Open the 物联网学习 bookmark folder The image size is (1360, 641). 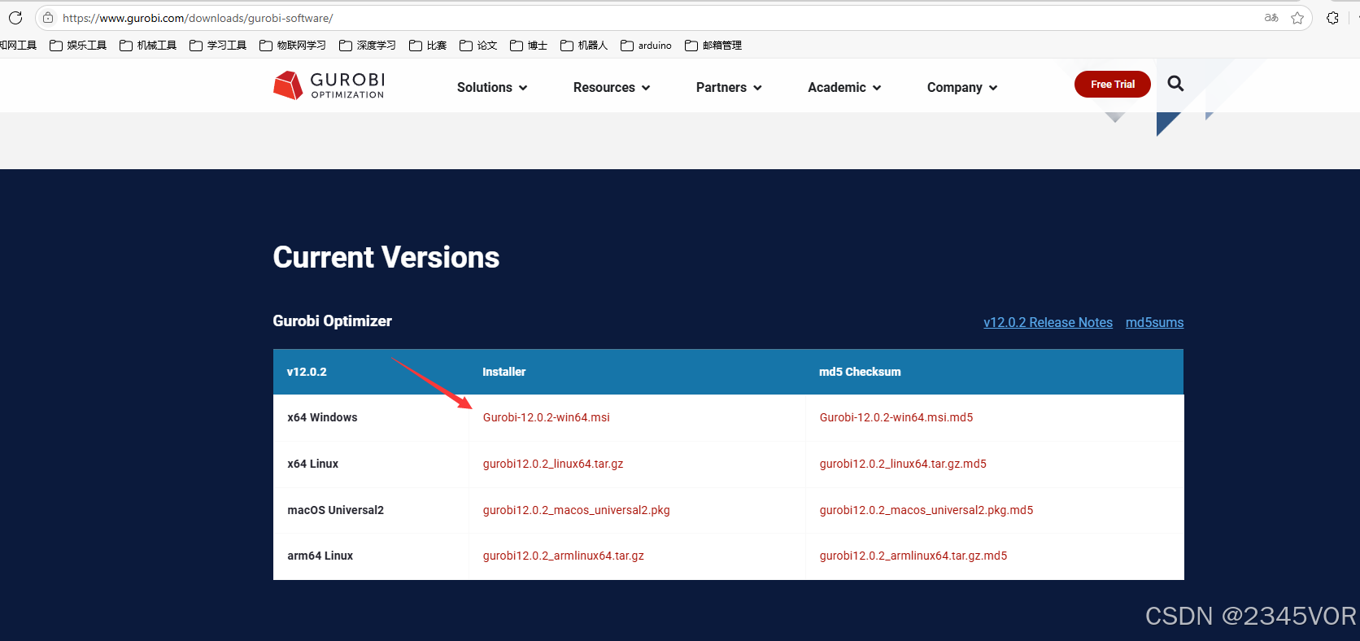click(x=293, y=46)
